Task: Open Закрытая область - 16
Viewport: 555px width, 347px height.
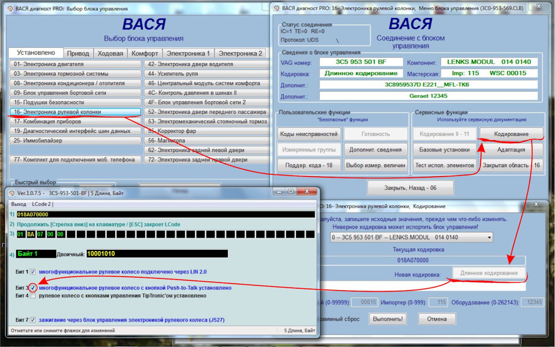Action: 511,165
